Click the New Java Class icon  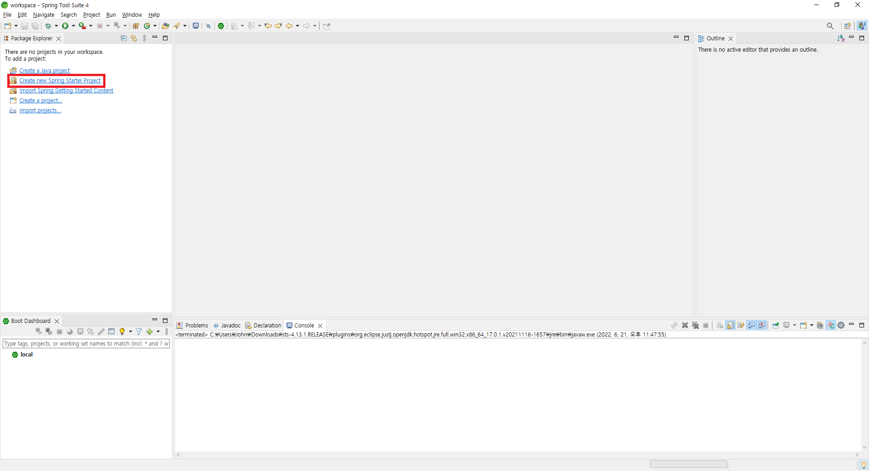point(147,26)
